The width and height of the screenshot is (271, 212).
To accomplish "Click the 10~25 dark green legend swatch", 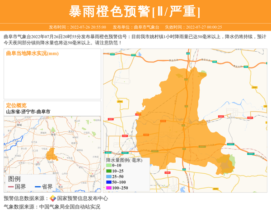I will click(109, 171).
